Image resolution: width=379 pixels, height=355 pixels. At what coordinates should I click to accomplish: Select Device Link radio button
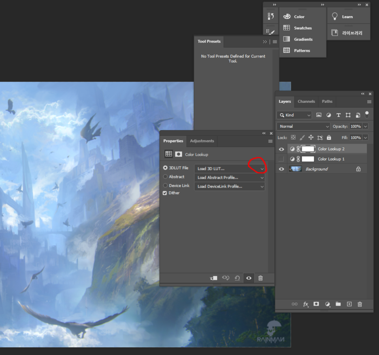coord(165,185)
